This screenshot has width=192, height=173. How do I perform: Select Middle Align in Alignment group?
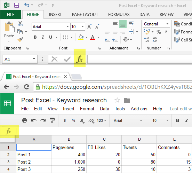tap(115, 23)
